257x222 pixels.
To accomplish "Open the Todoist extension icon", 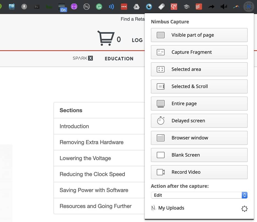I will click(199, 7).
